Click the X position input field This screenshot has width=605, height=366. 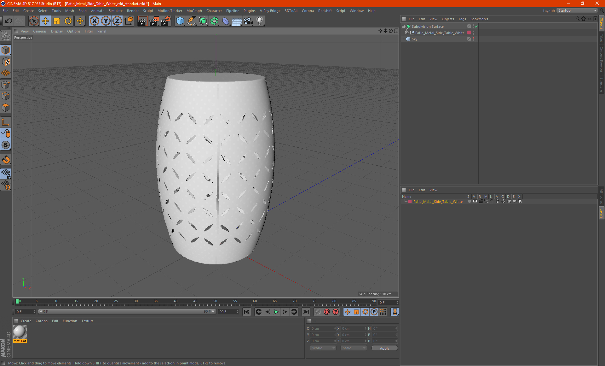[323, 328]
